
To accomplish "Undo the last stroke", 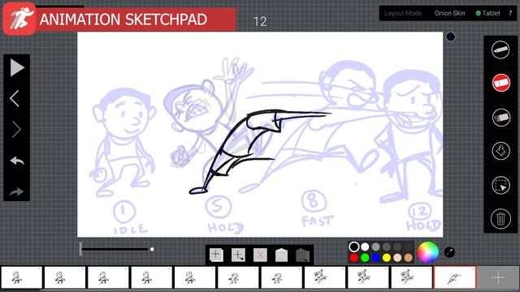I will [x=17, y=161].
